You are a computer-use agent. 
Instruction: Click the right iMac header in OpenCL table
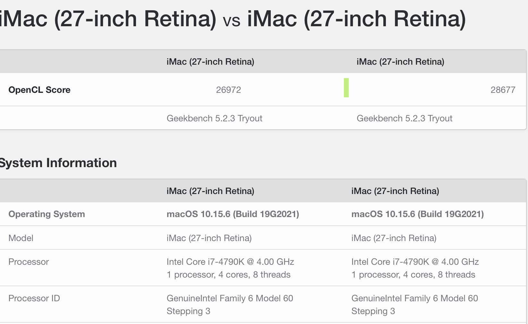pyautogui.click(x=400, y=62)
